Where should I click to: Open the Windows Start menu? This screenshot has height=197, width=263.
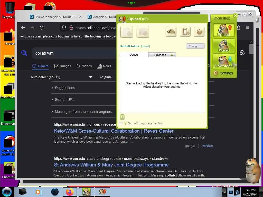point(7,192)
